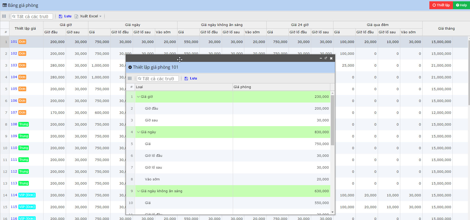Click the column chooser icon in popup toolbar
The width and height of the screenshot is (470, 220).
pos(129,78)
